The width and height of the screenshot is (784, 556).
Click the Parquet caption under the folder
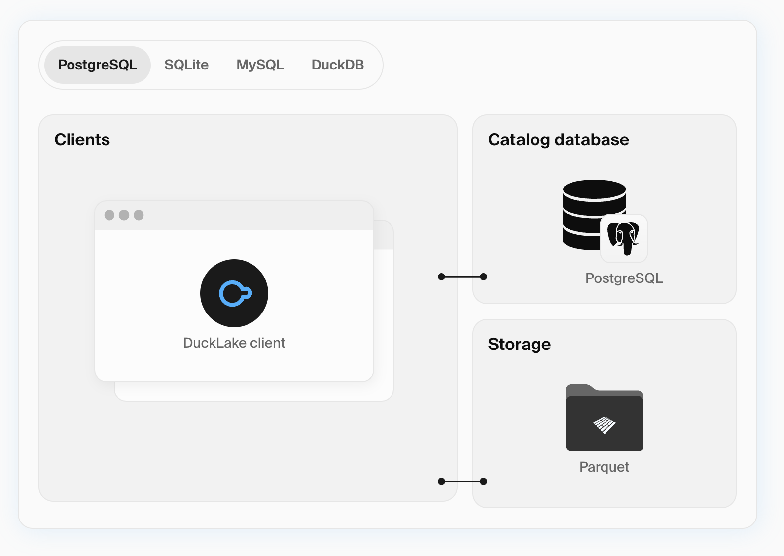click(x=604, y=467)
